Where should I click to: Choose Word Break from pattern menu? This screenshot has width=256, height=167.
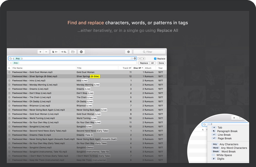[x=228, y=152]
